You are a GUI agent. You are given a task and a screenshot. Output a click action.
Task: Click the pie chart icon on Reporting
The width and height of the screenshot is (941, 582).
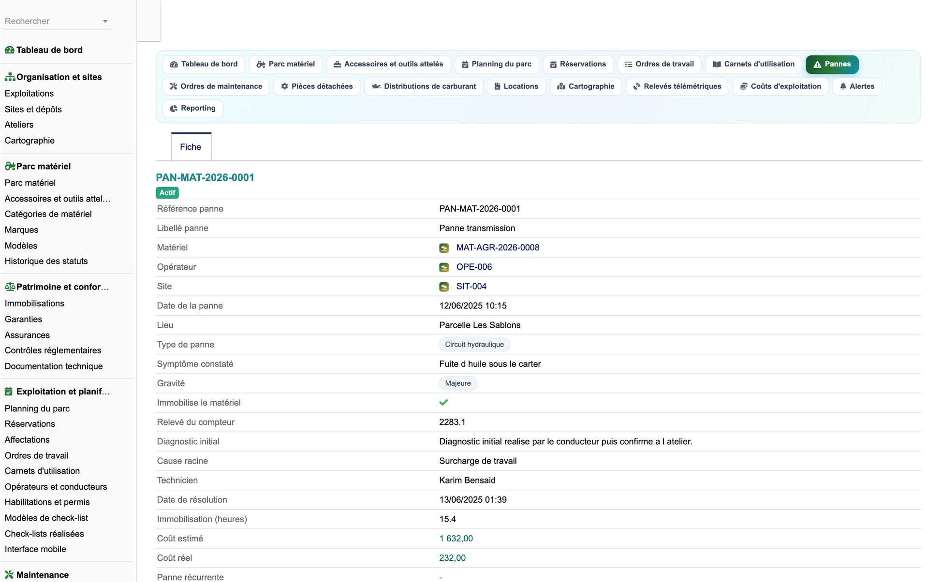click(x=174, y=108)
